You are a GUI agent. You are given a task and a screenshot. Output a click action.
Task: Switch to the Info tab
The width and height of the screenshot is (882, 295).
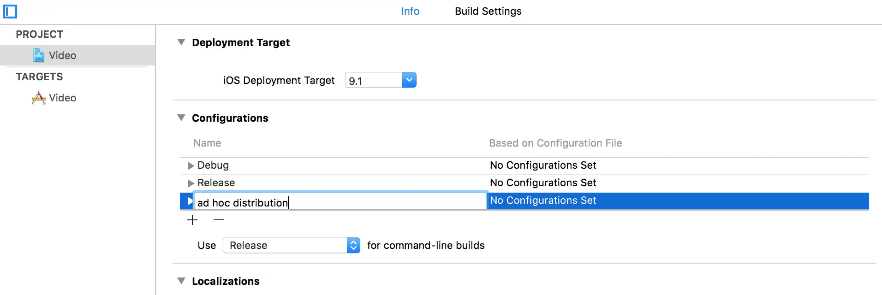[410, 12]
